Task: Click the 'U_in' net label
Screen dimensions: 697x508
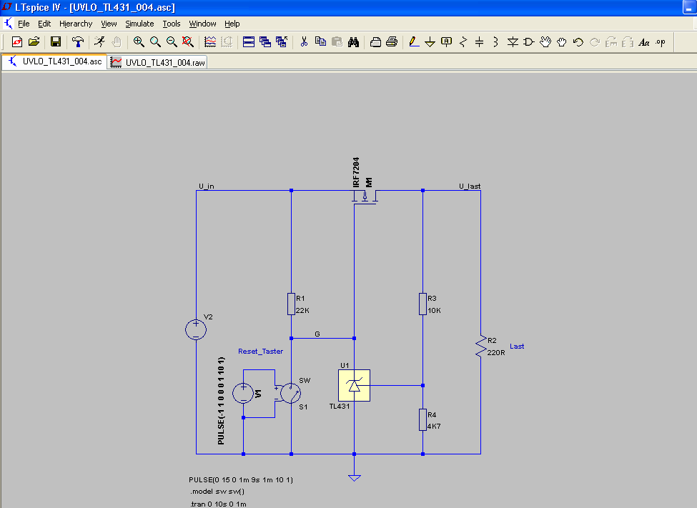Action: click(x=207, y=186)
